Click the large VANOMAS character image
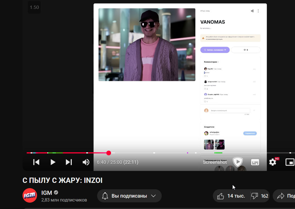 tap(147, 44)
